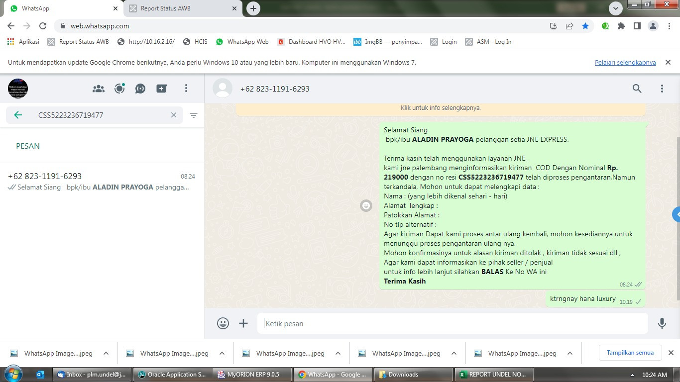
Task: Open search result chat +62 823-1191-6293
Action: click(102, 182)
